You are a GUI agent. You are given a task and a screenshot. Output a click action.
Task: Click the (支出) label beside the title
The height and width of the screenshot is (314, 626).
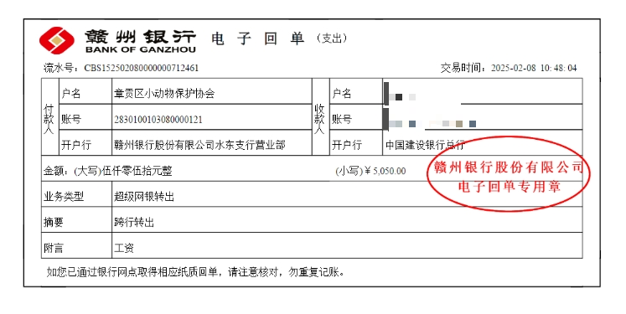pyautogui.click(x=332, y=39)
